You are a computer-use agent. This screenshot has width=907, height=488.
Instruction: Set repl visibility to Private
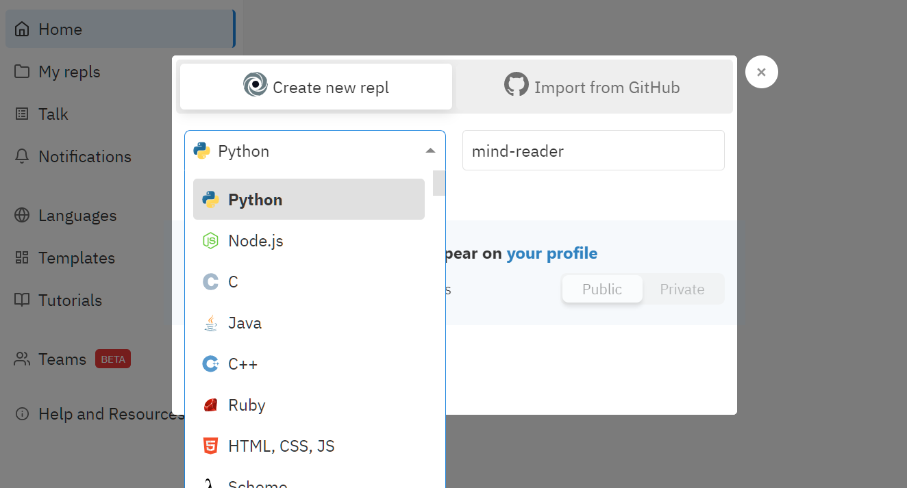[x=682, y=289]
